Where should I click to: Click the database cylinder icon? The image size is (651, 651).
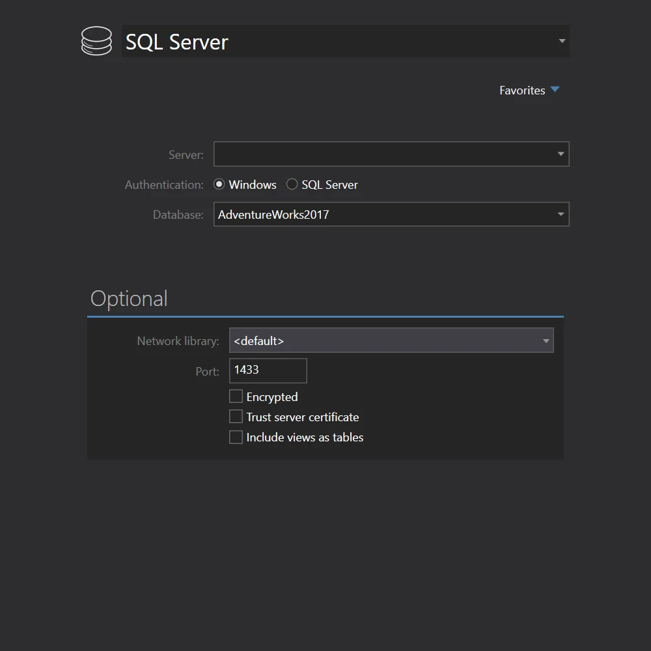(96, 40)
